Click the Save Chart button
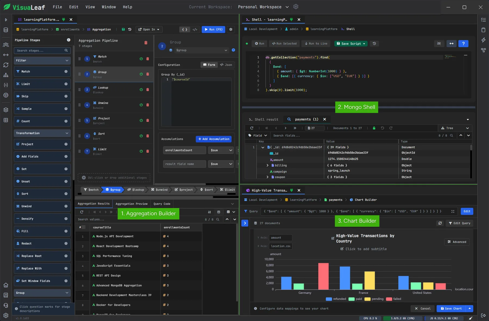The image size is (489, 321). pos(451,309)
